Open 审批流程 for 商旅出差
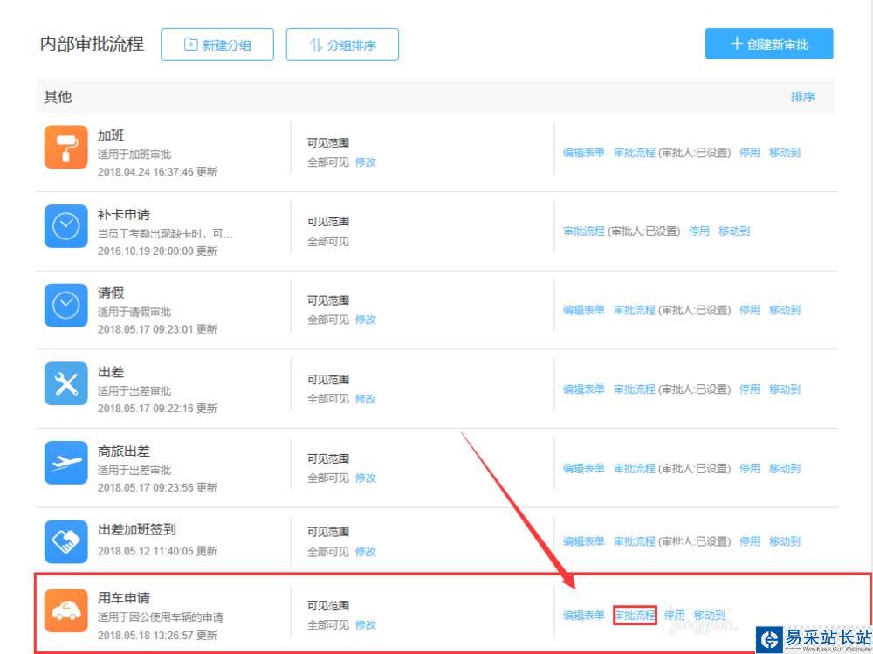Screen dimensions: 873x654 [x=634, y=469]
